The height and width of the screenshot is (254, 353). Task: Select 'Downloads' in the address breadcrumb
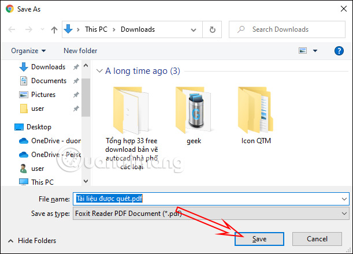coord(138,29)
